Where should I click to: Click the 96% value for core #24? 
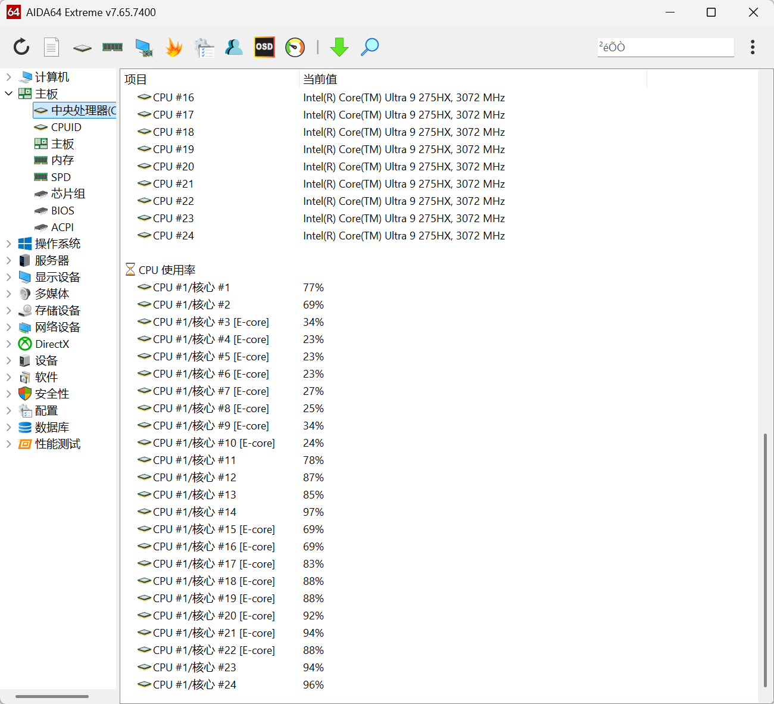click(313, 684)
